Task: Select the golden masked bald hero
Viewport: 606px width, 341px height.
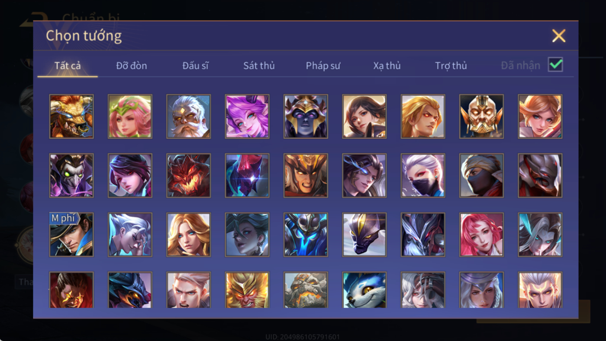Action: click(481, 117)
